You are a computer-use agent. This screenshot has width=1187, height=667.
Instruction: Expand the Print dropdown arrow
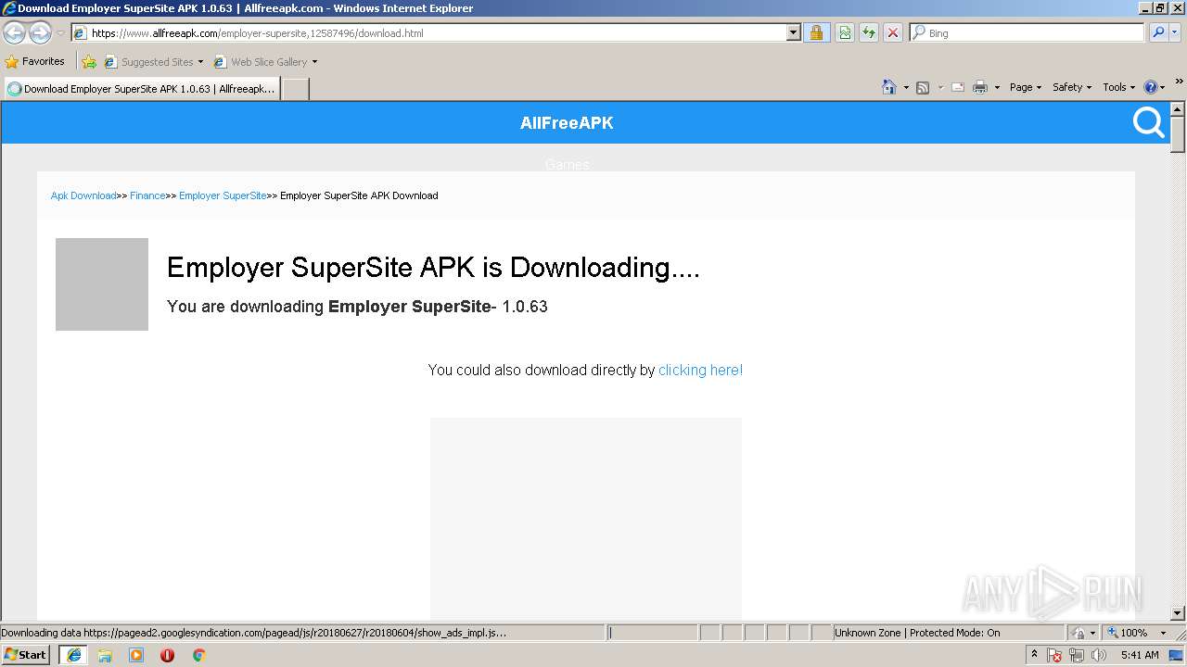coord(997,87)
